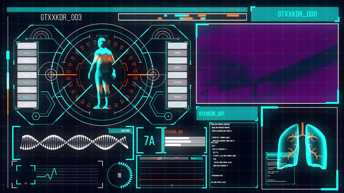Click the left orange plus hexagon
The width and height of the screenshot is (344, 193).
36,116
